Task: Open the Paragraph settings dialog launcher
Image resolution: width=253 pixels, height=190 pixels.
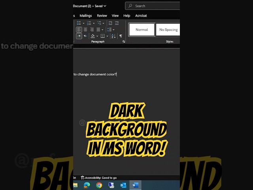Action: click(x=124, y=42)
